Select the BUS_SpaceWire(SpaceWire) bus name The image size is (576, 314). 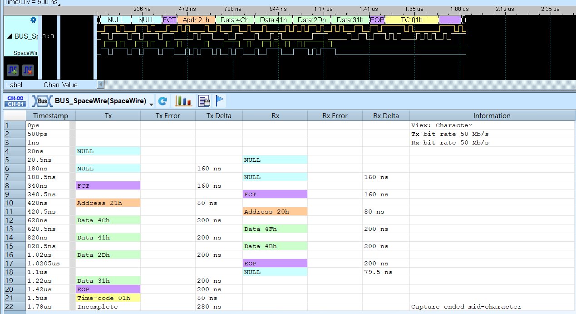(101, 101)
